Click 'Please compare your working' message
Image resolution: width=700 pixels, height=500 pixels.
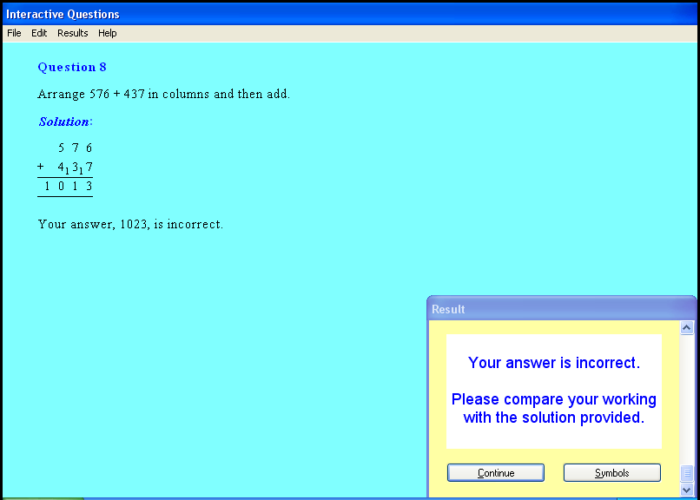[x=553, y=399]
